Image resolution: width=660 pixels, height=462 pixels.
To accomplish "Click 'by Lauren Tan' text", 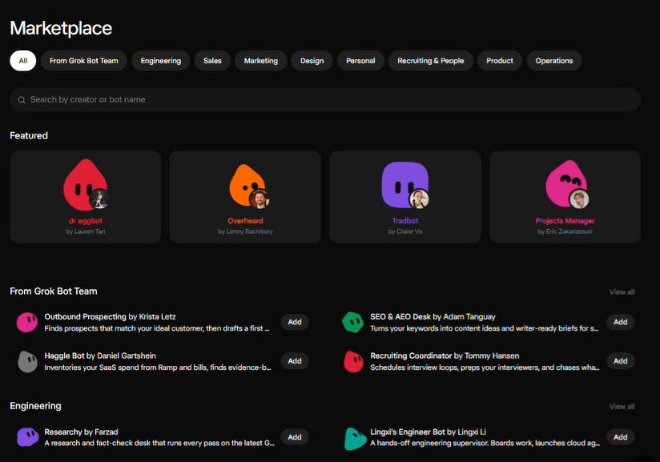I will coord(86,231).
